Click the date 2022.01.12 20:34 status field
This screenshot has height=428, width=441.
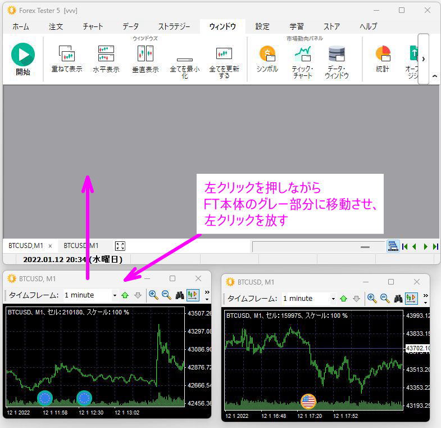coord(72,259)
